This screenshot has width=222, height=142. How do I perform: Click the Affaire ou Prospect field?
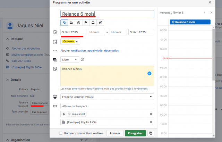pyautogui.click(x=107, y=106)
